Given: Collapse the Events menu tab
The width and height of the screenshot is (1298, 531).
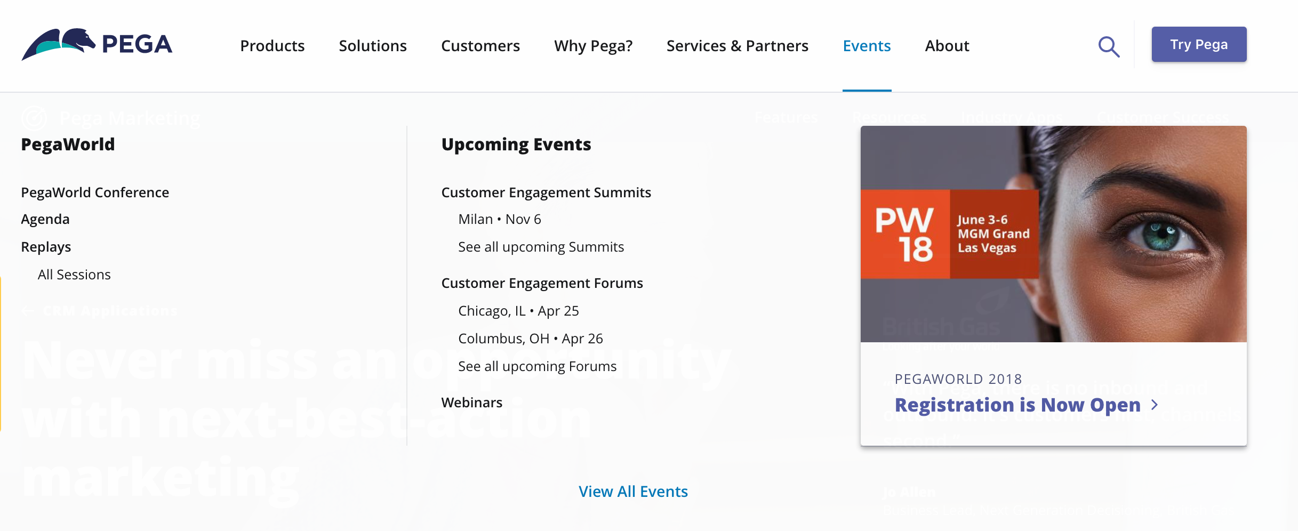Looking at the screenshot, I should point(867,46).
